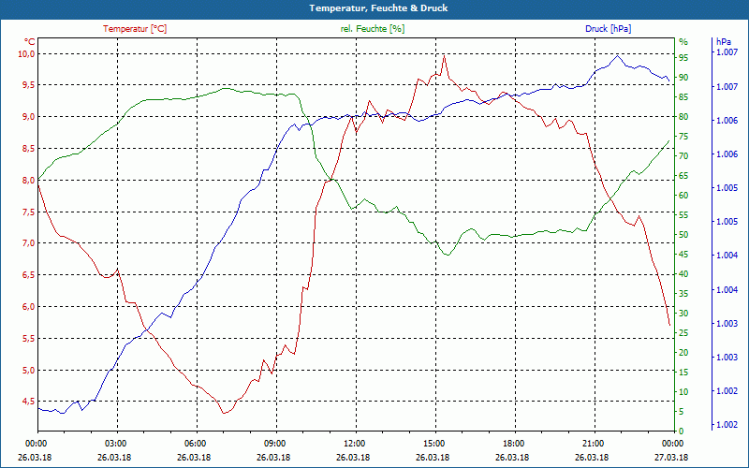Click the '50' humidity axis value
The width and height of the screenshot is (749, 468).
point(683,235)
